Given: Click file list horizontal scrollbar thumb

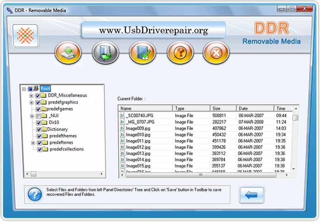Looking at the screenshot, I should pos(201,175).
